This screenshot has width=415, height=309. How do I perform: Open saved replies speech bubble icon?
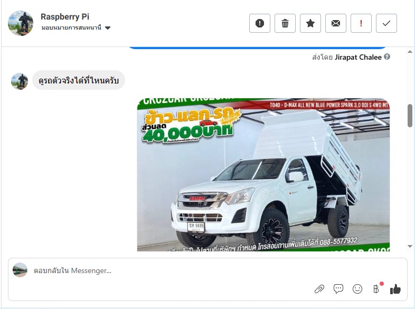tap(338, 289)
